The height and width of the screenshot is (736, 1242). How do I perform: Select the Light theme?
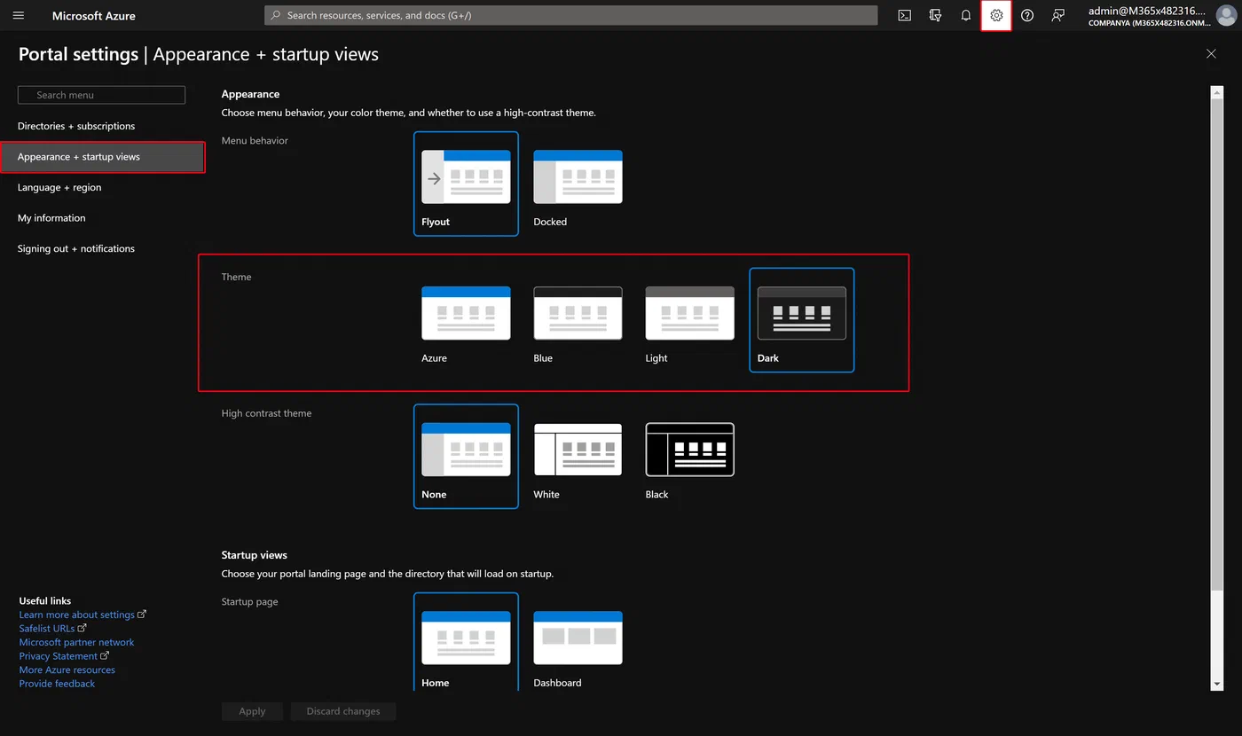(689, 320)
